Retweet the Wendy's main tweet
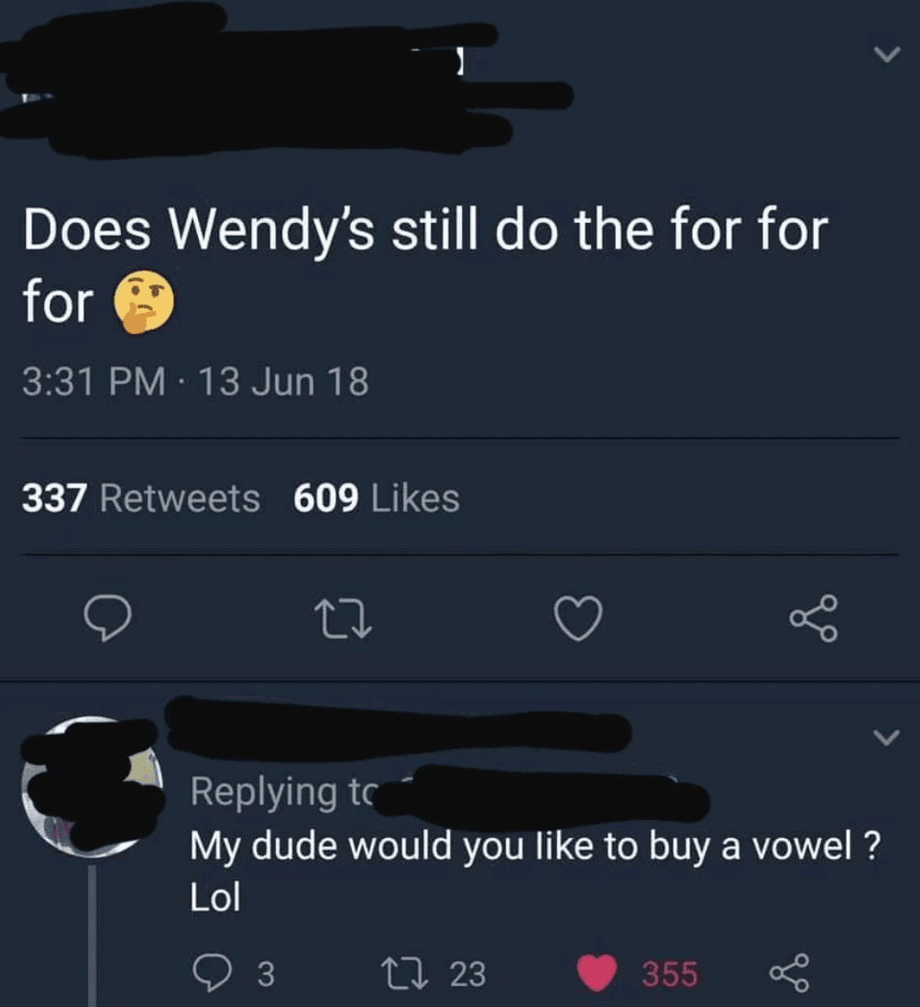The image size is (920, 1007). click(x=346, y=618)
